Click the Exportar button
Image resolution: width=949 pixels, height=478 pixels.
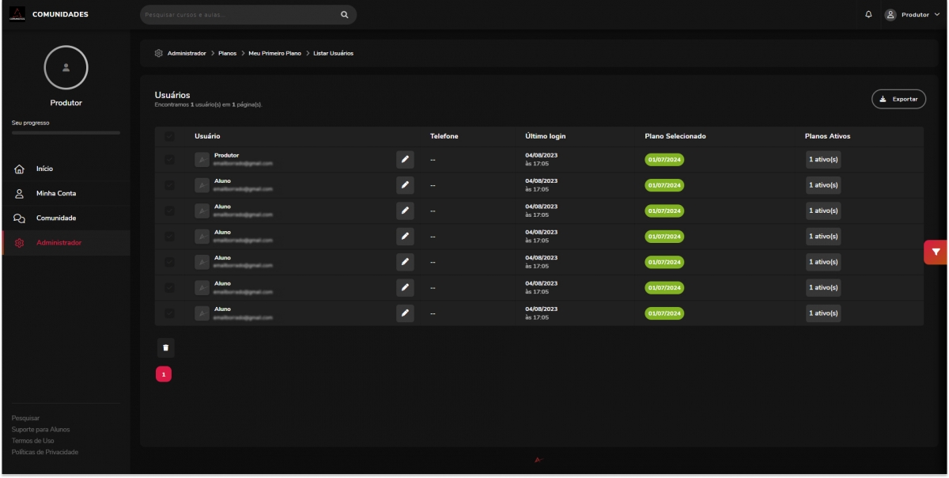click(898, 99)
